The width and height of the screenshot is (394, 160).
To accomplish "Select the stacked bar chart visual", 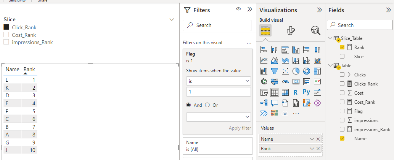I will [x=264, y=50].
